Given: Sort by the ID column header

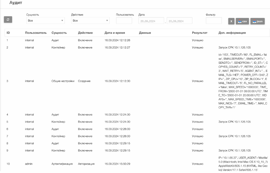Looking at the screenshot, I should click(8, 33).
